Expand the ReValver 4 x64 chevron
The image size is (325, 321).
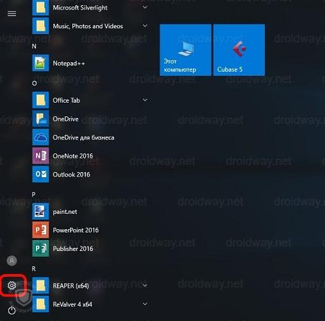(x=145, y=304)
